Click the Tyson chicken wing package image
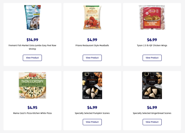Viewport: 185px width, 133px height. [152, 18]
